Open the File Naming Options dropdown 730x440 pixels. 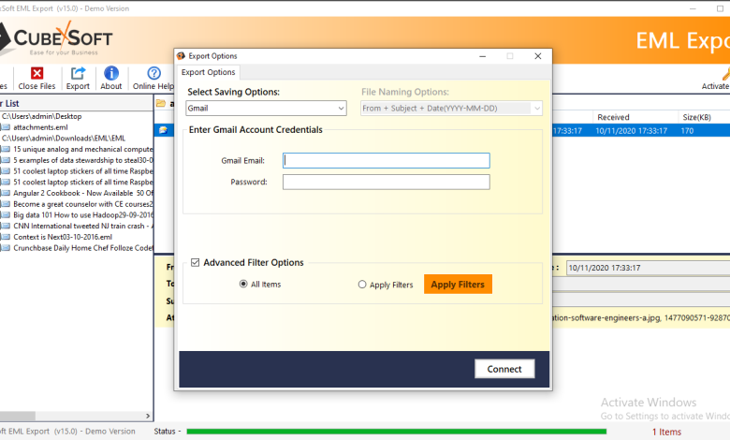(451, 108)
